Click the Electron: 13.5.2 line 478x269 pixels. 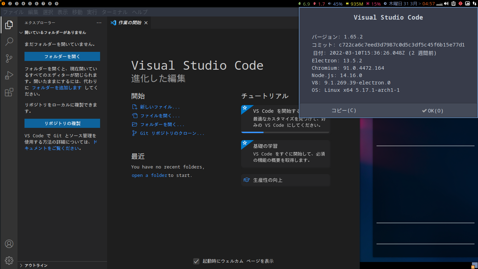click(x=337, y=61)
